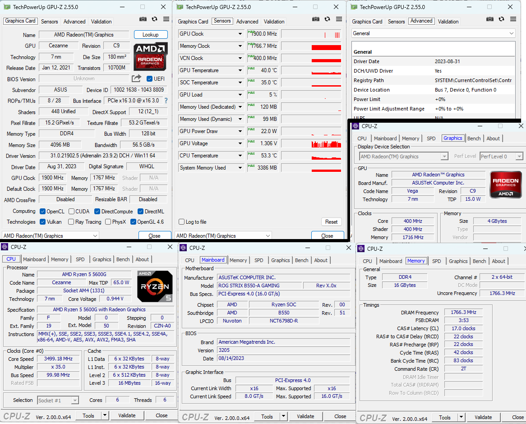
Task: Open GPU Power Draw sensor dropdown
Action: (x=240, y=131)
